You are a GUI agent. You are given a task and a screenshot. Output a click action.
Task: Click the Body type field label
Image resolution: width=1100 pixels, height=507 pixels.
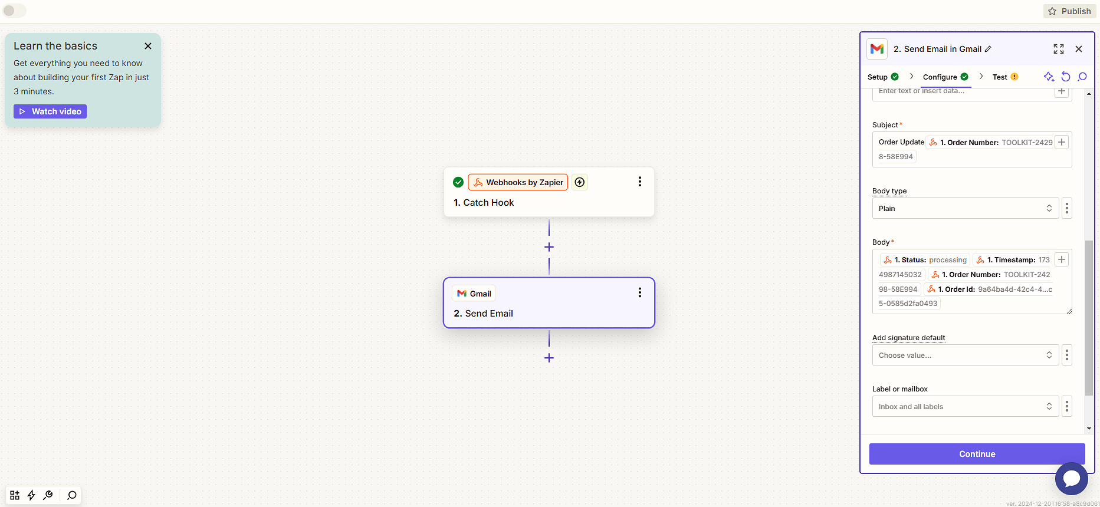[x=889, y=191]
